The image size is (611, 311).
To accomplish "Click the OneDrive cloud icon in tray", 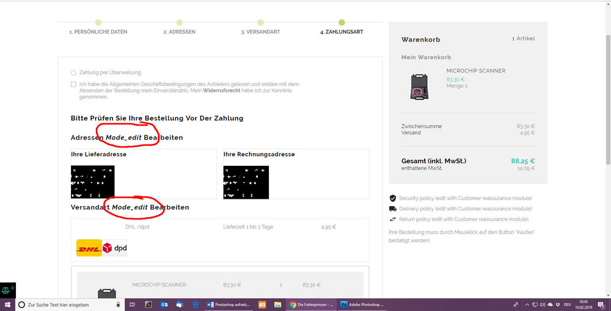I will click(551, 305).
